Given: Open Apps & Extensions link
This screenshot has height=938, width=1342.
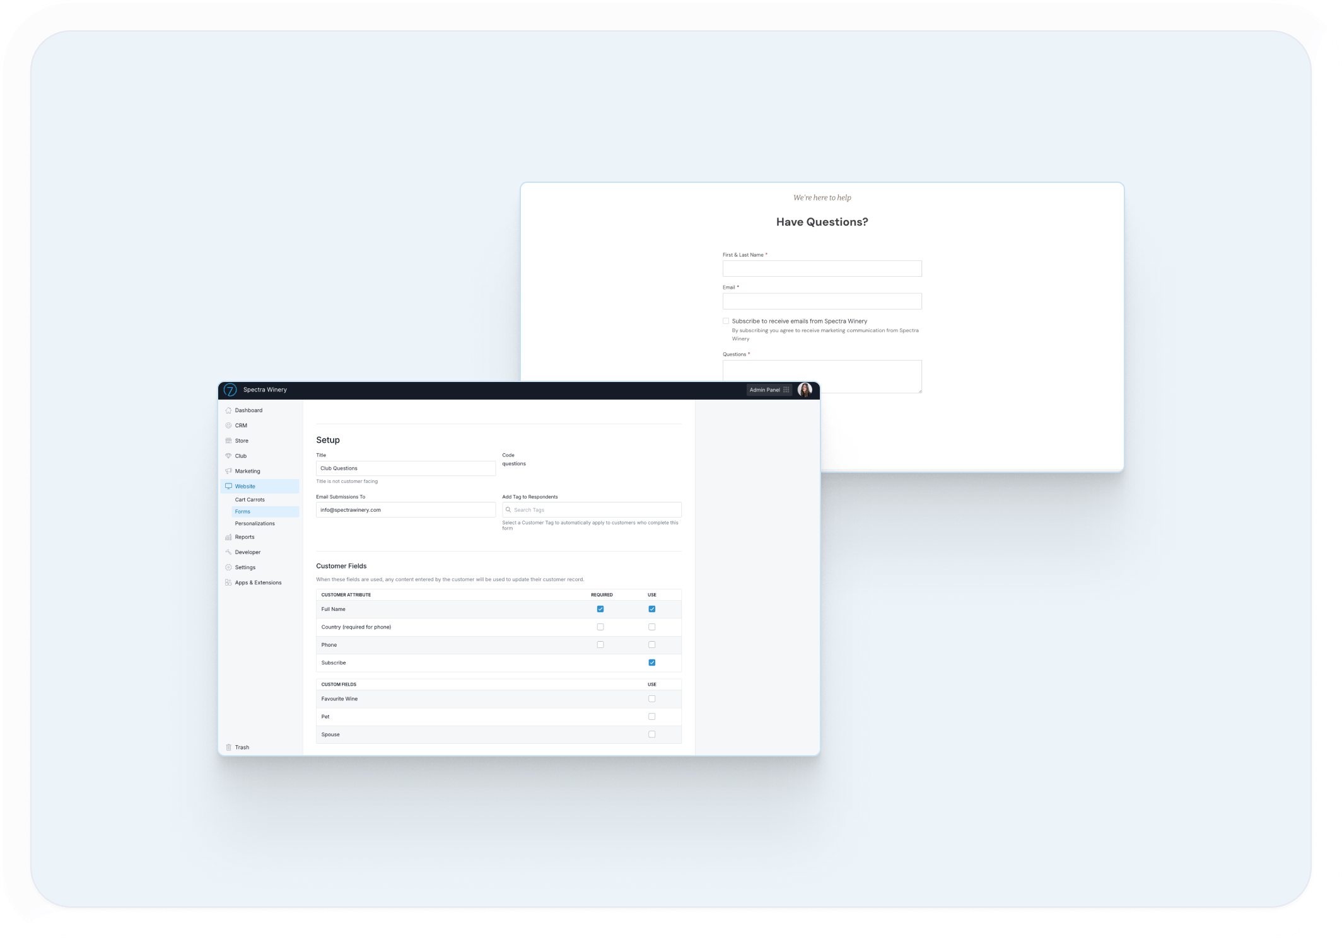Looking at the screenshot, I should click(x=258, y=582).
